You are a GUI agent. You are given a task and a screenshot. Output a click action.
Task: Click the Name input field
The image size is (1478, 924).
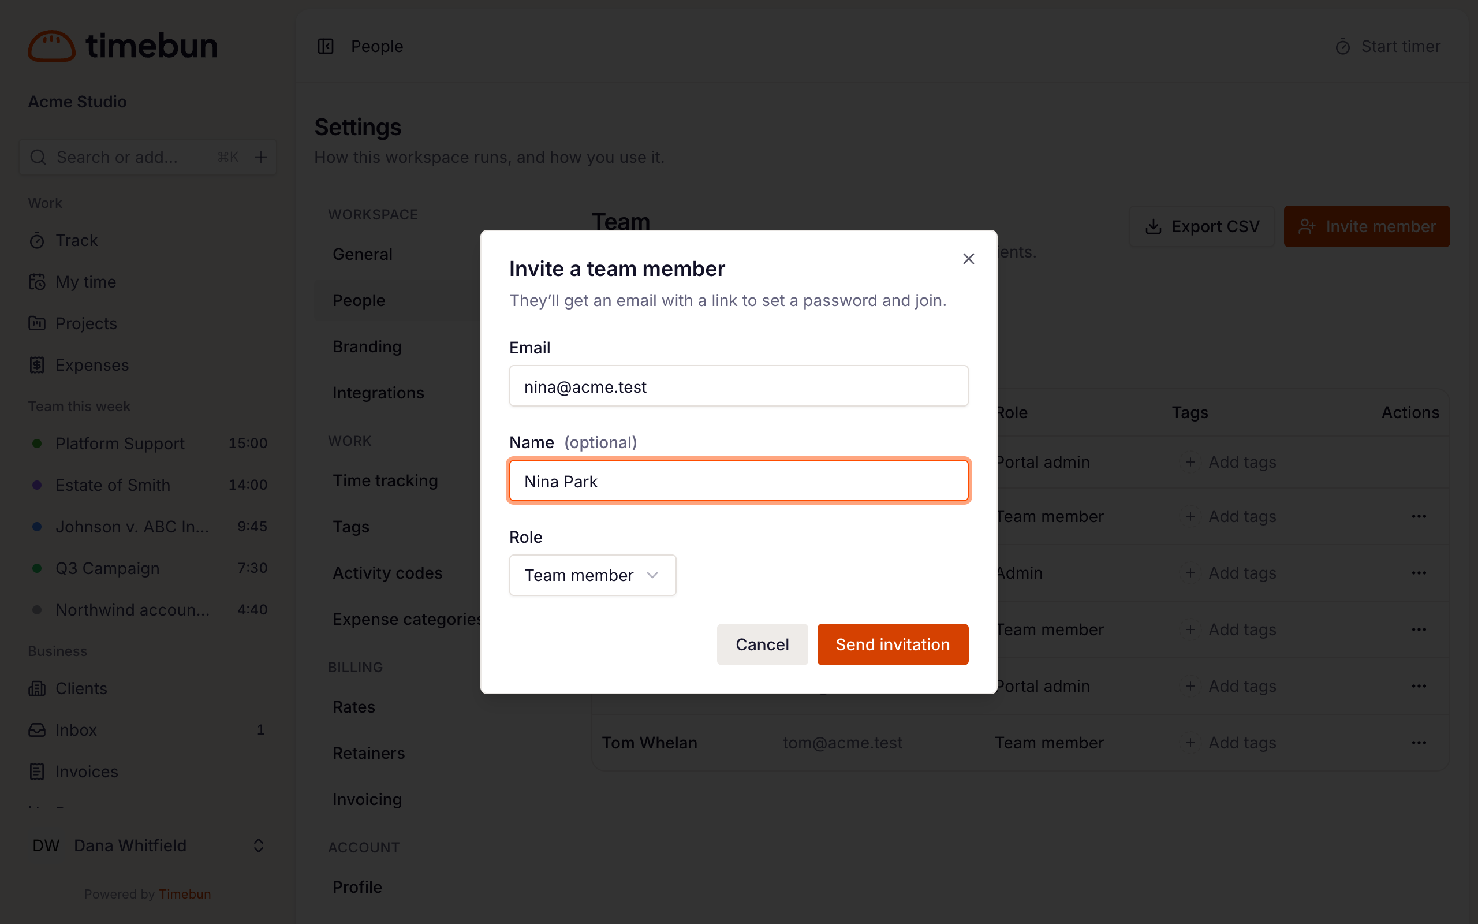point(738,481)
